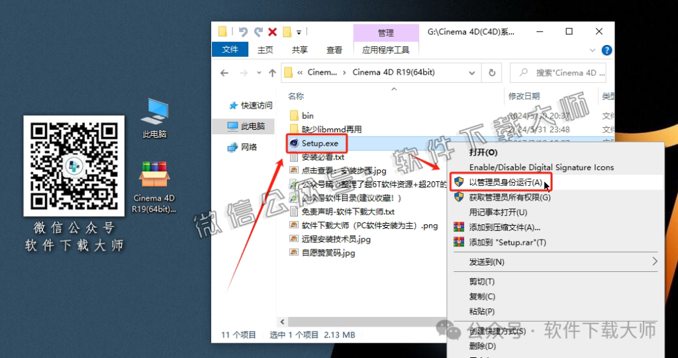This screenshot has height=358, width=678.
Task: Click the undo icon in quick access toolbar
Action: coord(244,32)
